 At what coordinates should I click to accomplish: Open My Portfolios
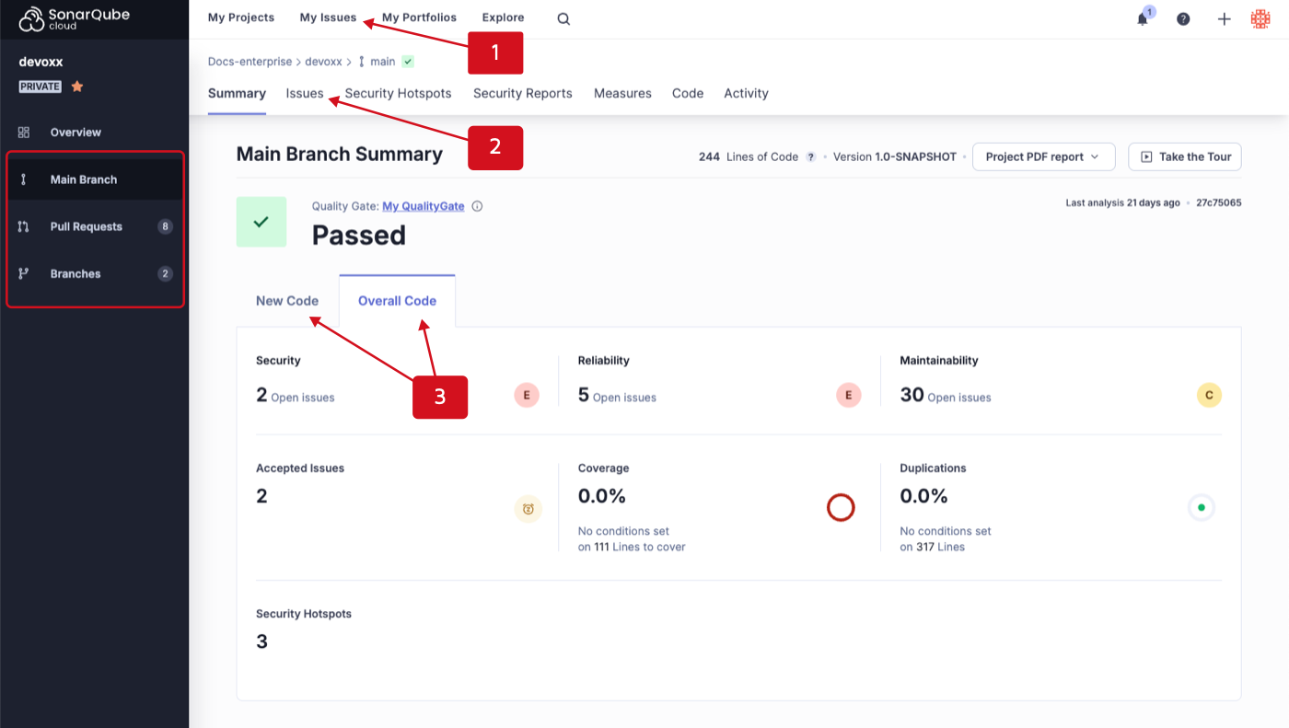[x=419, y=17]
